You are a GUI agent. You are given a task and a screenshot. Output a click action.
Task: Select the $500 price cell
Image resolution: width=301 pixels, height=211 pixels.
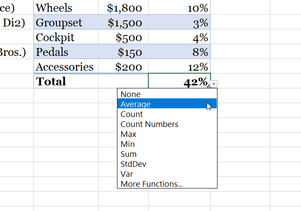coord(124,37)
